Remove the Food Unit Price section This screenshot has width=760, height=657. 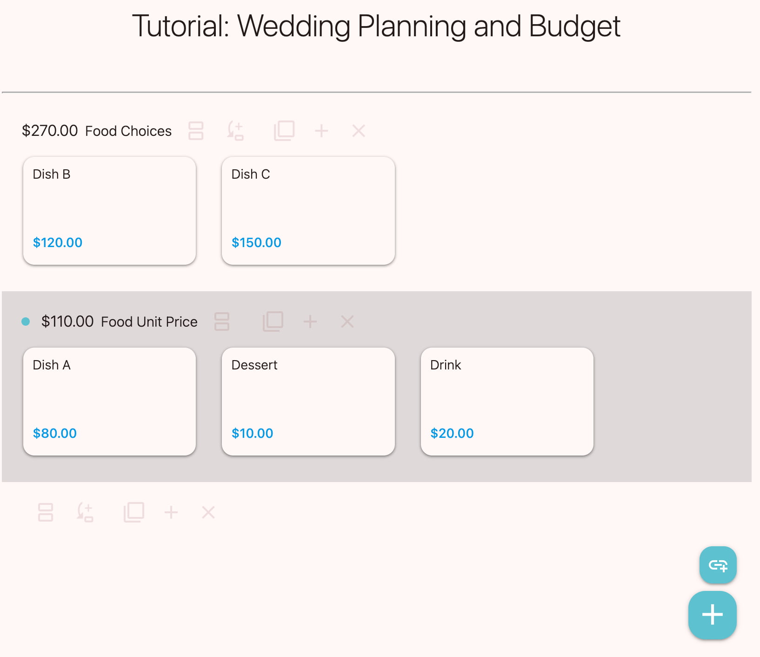tap(347, 322)
